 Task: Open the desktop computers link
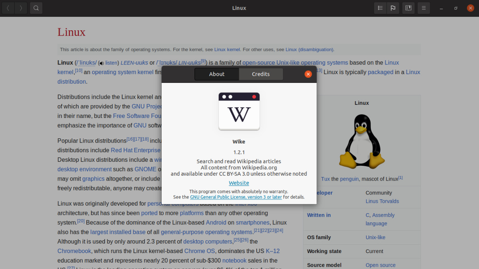tap(208, 242)
